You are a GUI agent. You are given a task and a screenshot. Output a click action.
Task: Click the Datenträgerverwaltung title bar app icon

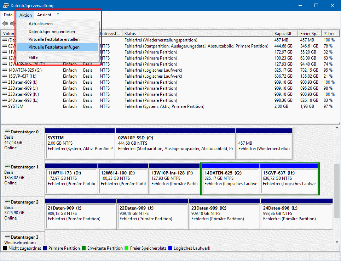[x=6, y=6]
